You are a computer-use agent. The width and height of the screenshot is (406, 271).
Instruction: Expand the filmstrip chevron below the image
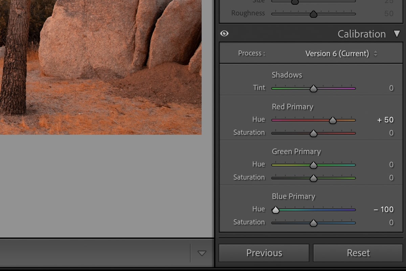tap(202, 253)
